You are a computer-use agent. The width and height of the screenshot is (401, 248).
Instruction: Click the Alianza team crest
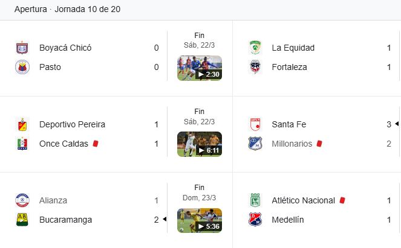22,200
